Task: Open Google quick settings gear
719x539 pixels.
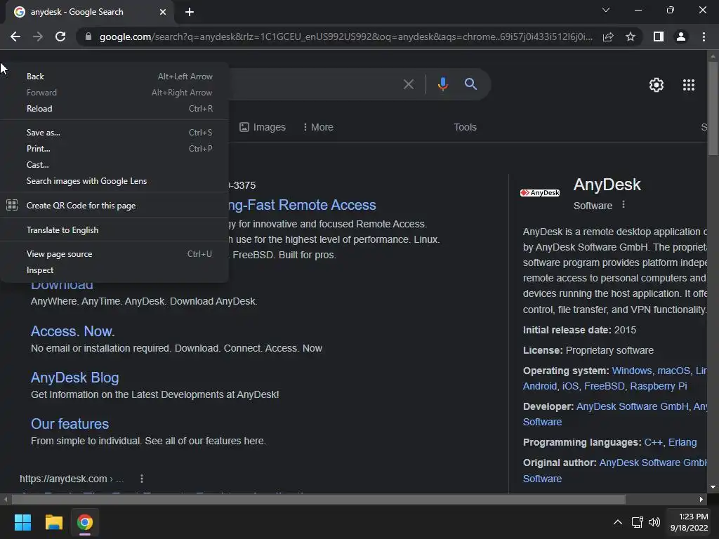Action: (657, 85)
